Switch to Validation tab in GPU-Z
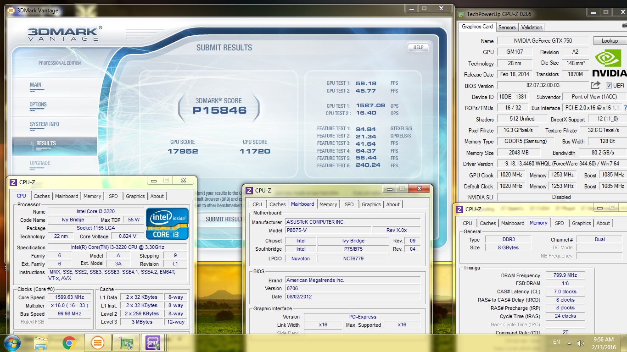 [532, 27]
